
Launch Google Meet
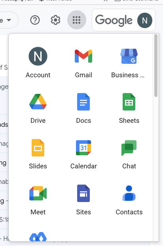pyautogui.click(x=38, y=200)
